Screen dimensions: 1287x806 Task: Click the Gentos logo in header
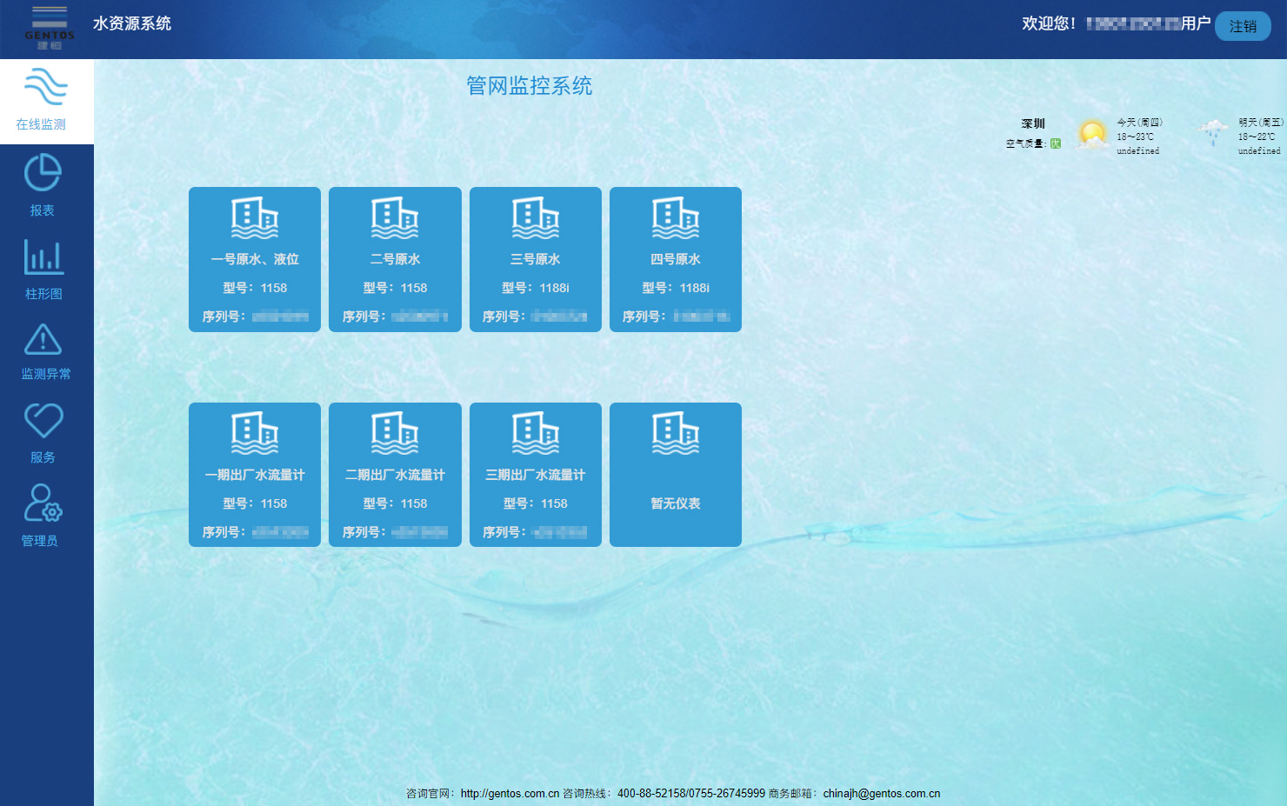(50, 28)
